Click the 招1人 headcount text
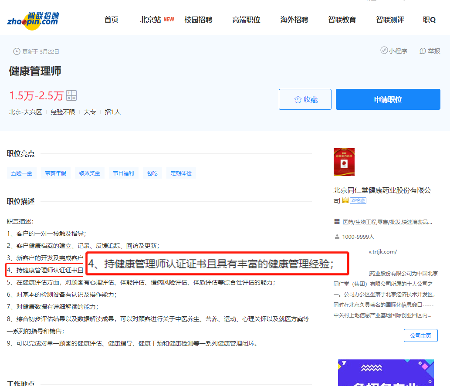Screen dimensions: 450x386 coord(112,112)
